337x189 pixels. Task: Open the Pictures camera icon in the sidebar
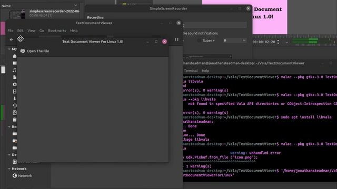(x=14, y=84)
